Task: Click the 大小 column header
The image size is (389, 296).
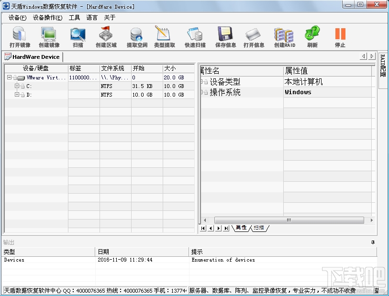Action: [x=178, y=68]
